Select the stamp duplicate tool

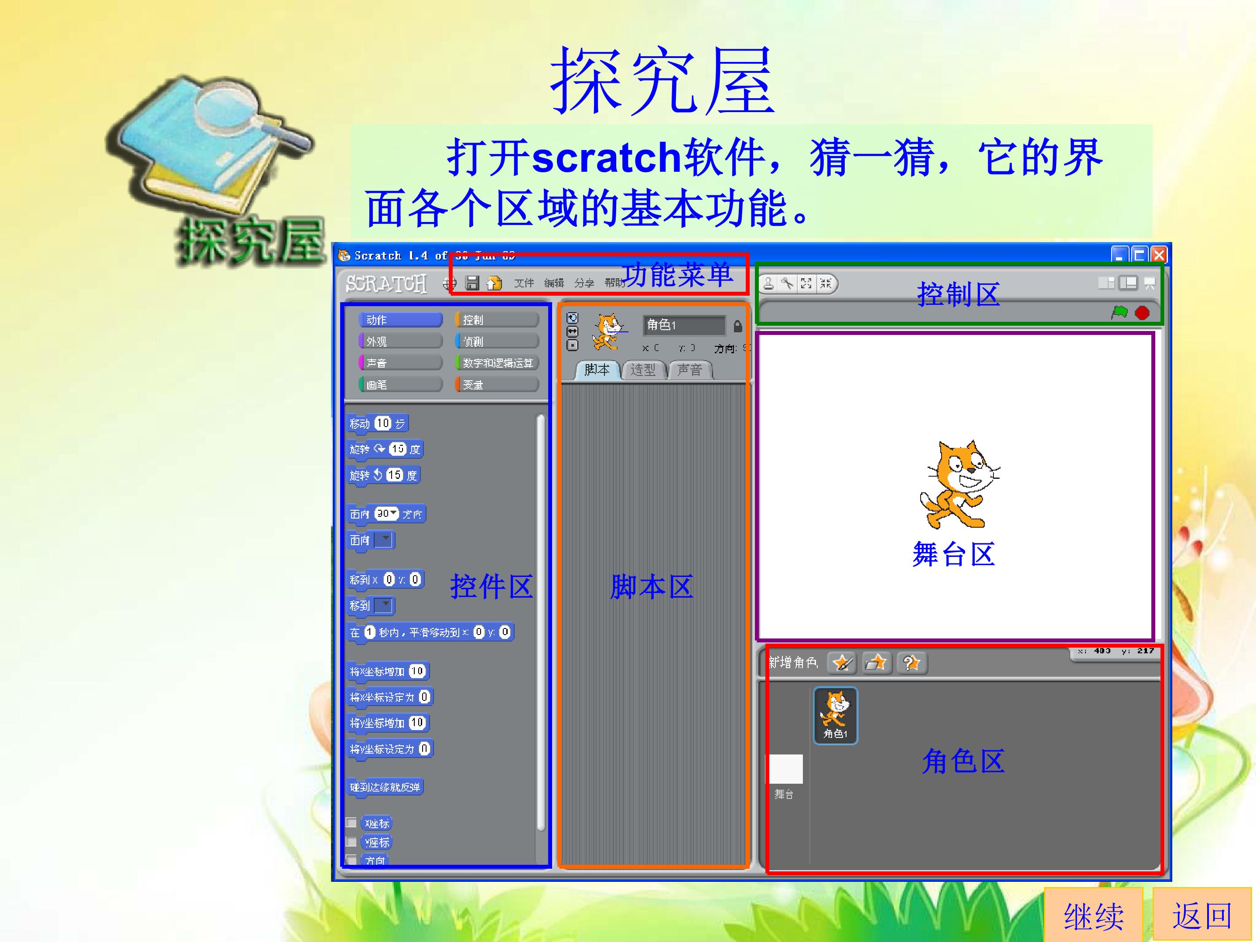point(768,283)
